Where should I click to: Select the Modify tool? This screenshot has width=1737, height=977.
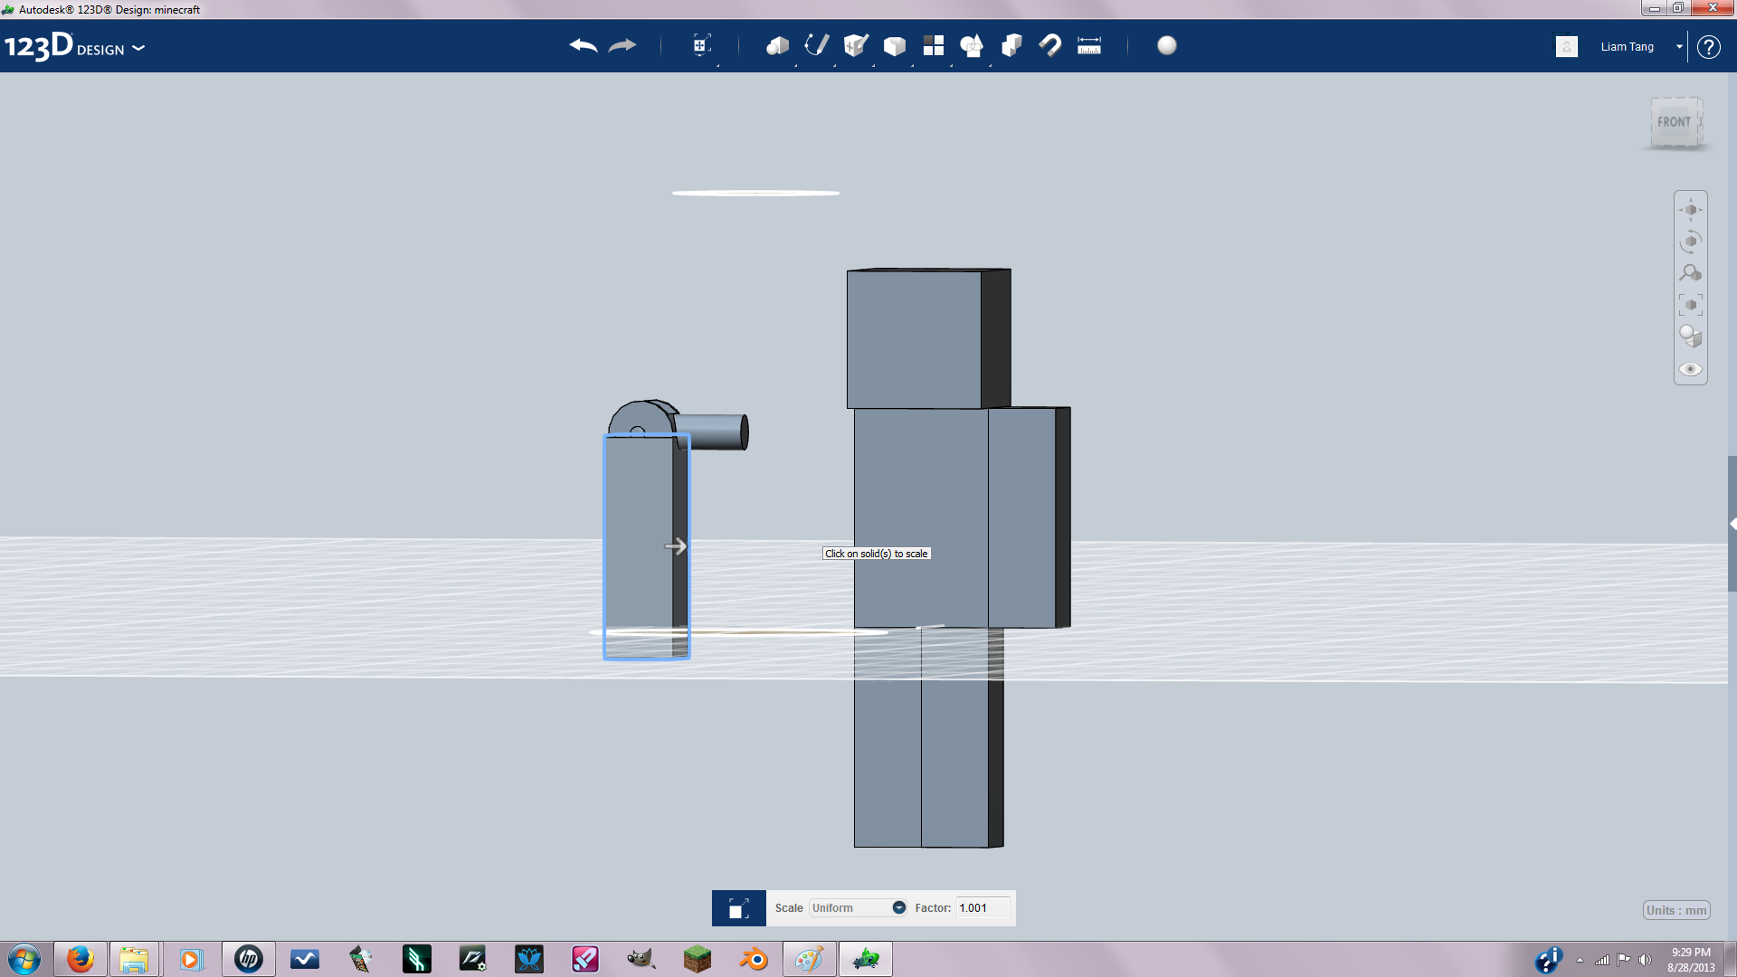coord(894,45)
